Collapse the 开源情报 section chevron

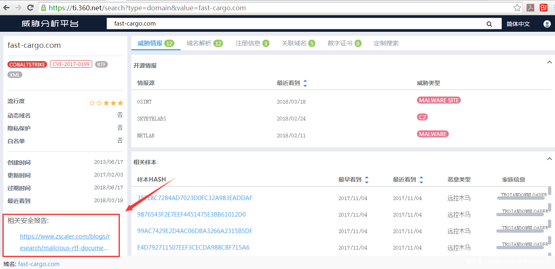point(549,62)
